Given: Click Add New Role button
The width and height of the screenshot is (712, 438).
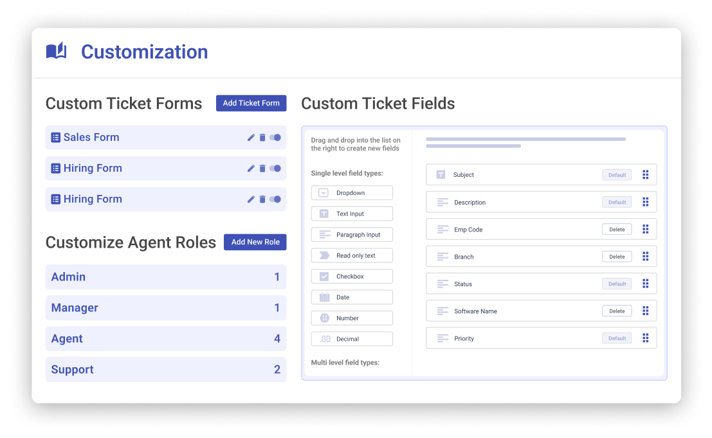Looking at the screenshot, I should (255, 242).
